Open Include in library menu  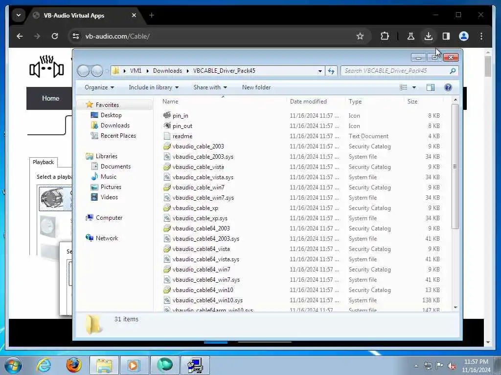[x=154, y=87]
